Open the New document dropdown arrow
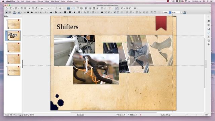This screenshot has width=215, height=121. point(9,8)
